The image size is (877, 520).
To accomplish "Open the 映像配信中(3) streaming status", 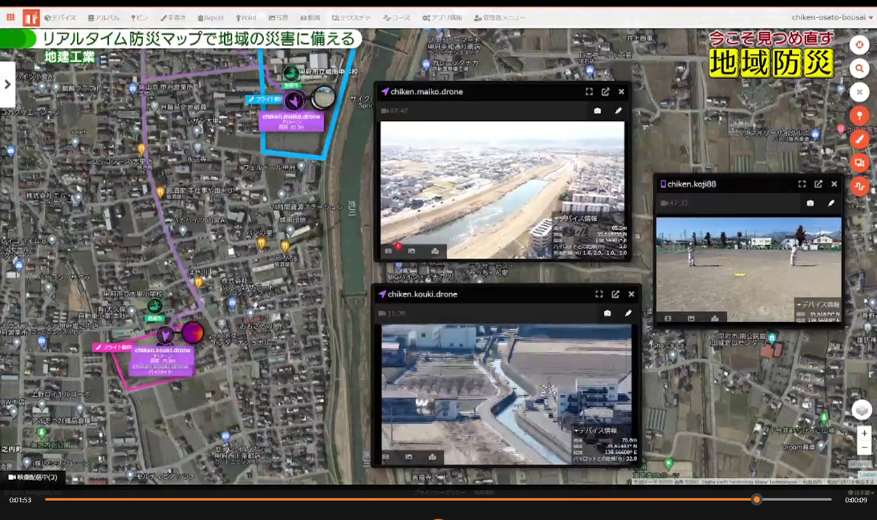I will point(33,477).
